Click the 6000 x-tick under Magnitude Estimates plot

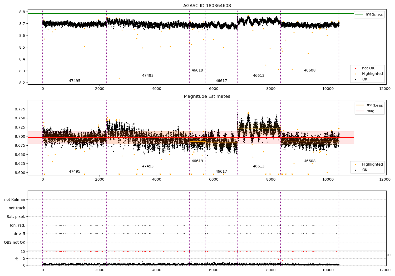214,180
